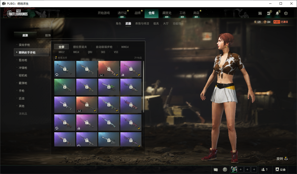The height and width of the screenshot is (174, 297).
Task: Filter skins by QBU
Action: 90,52
